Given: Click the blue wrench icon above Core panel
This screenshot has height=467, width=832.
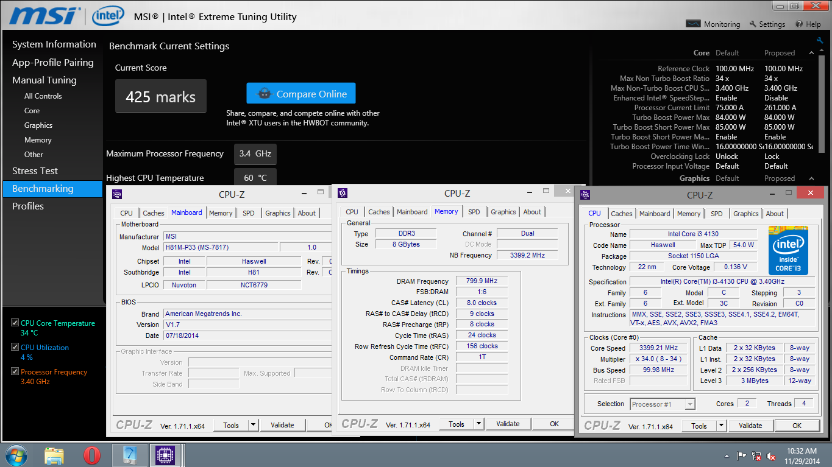Looking at the screenshot, I should 820,40.
